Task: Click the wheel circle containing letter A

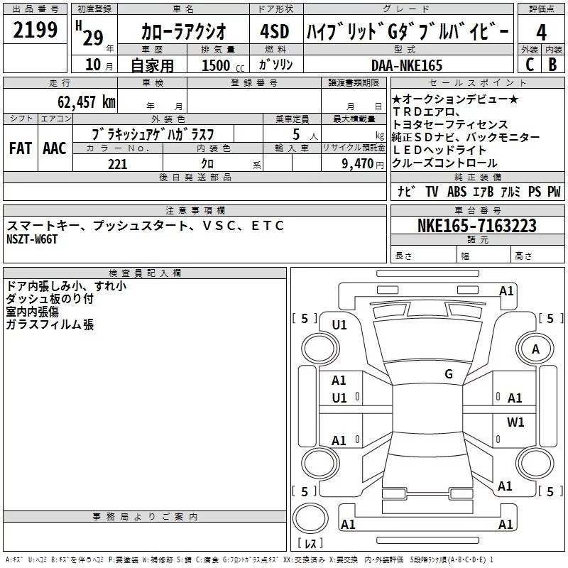Action: click(535, 349)
